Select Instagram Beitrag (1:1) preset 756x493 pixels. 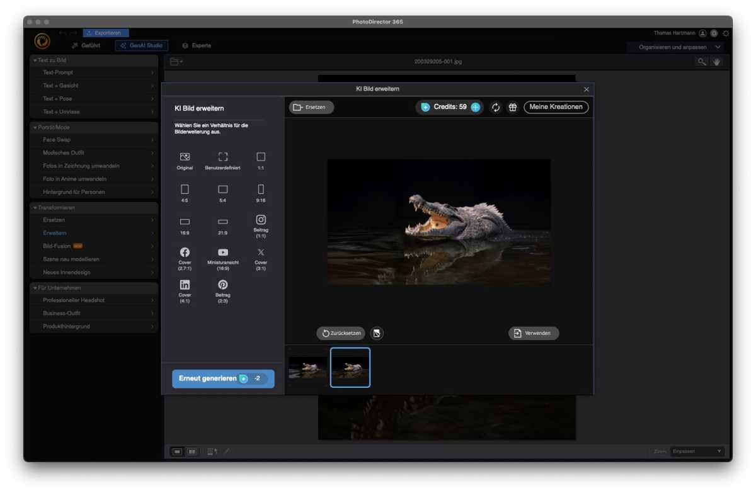pos(261,226)
